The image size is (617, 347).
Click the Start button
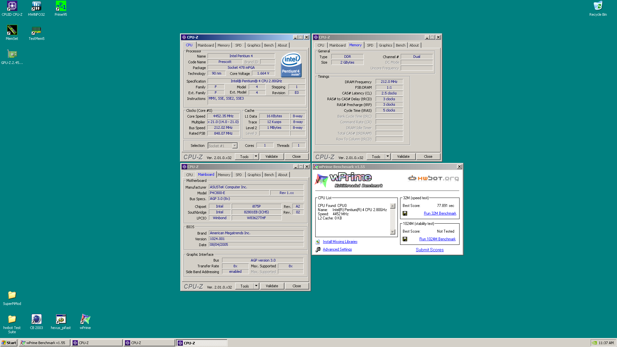pos(9,343)
